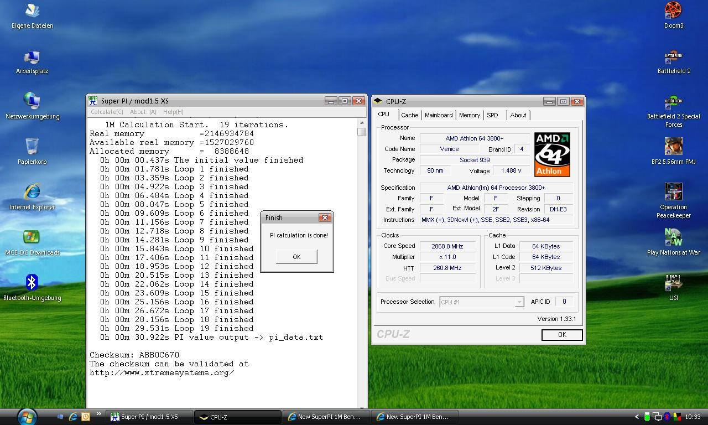
Task: Click the Loop 19 finished line
Action: pyautogui.click(x=177, y=328)
